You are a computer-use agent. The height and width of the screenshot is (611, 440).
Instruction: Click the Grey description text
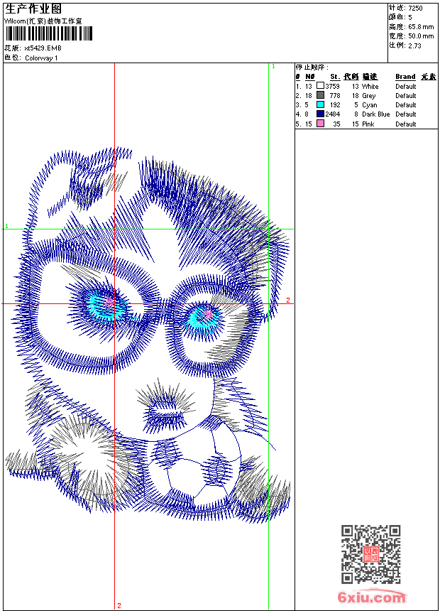tap(369, 96)
